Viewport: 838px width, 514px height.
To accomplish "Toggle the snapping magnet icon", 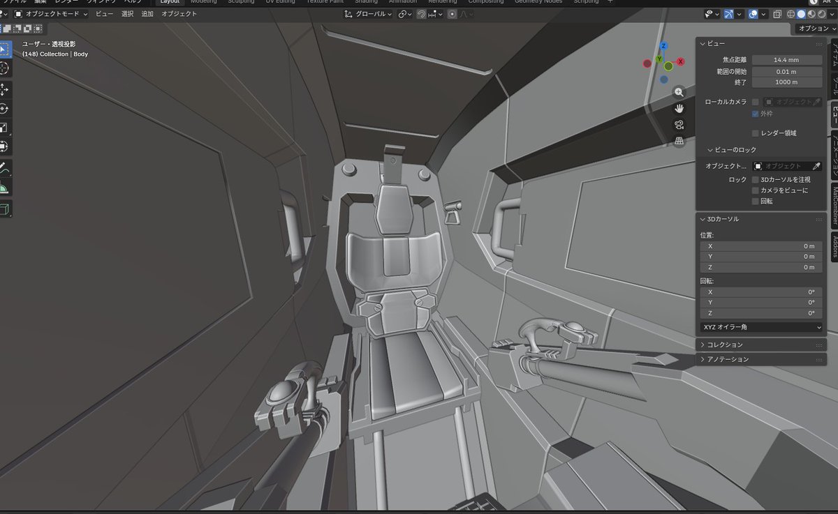I will pyautogui.click(x=422, y=14).
